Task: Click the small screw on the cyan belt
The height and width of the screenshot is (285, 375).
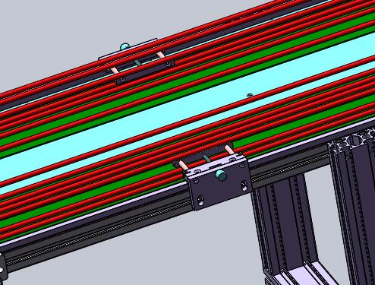Action: pos(250,95)
